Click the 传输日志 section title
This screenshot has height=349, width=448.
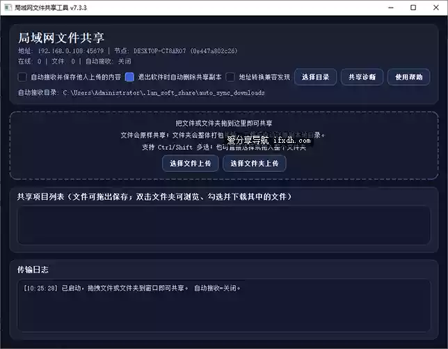pyautogui.click(x=33, y=270)
